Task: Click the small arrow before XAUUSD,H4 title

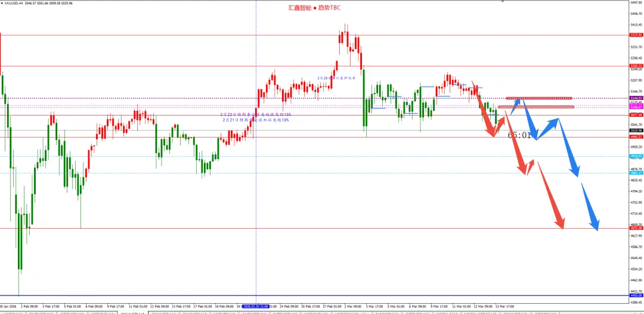Action: coord(2,3)
